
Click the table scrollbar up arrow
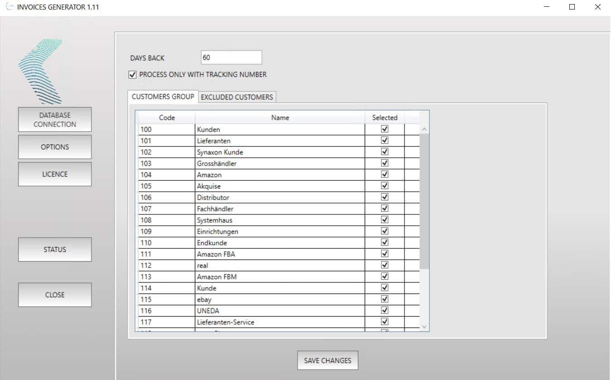tap(424, 129)
